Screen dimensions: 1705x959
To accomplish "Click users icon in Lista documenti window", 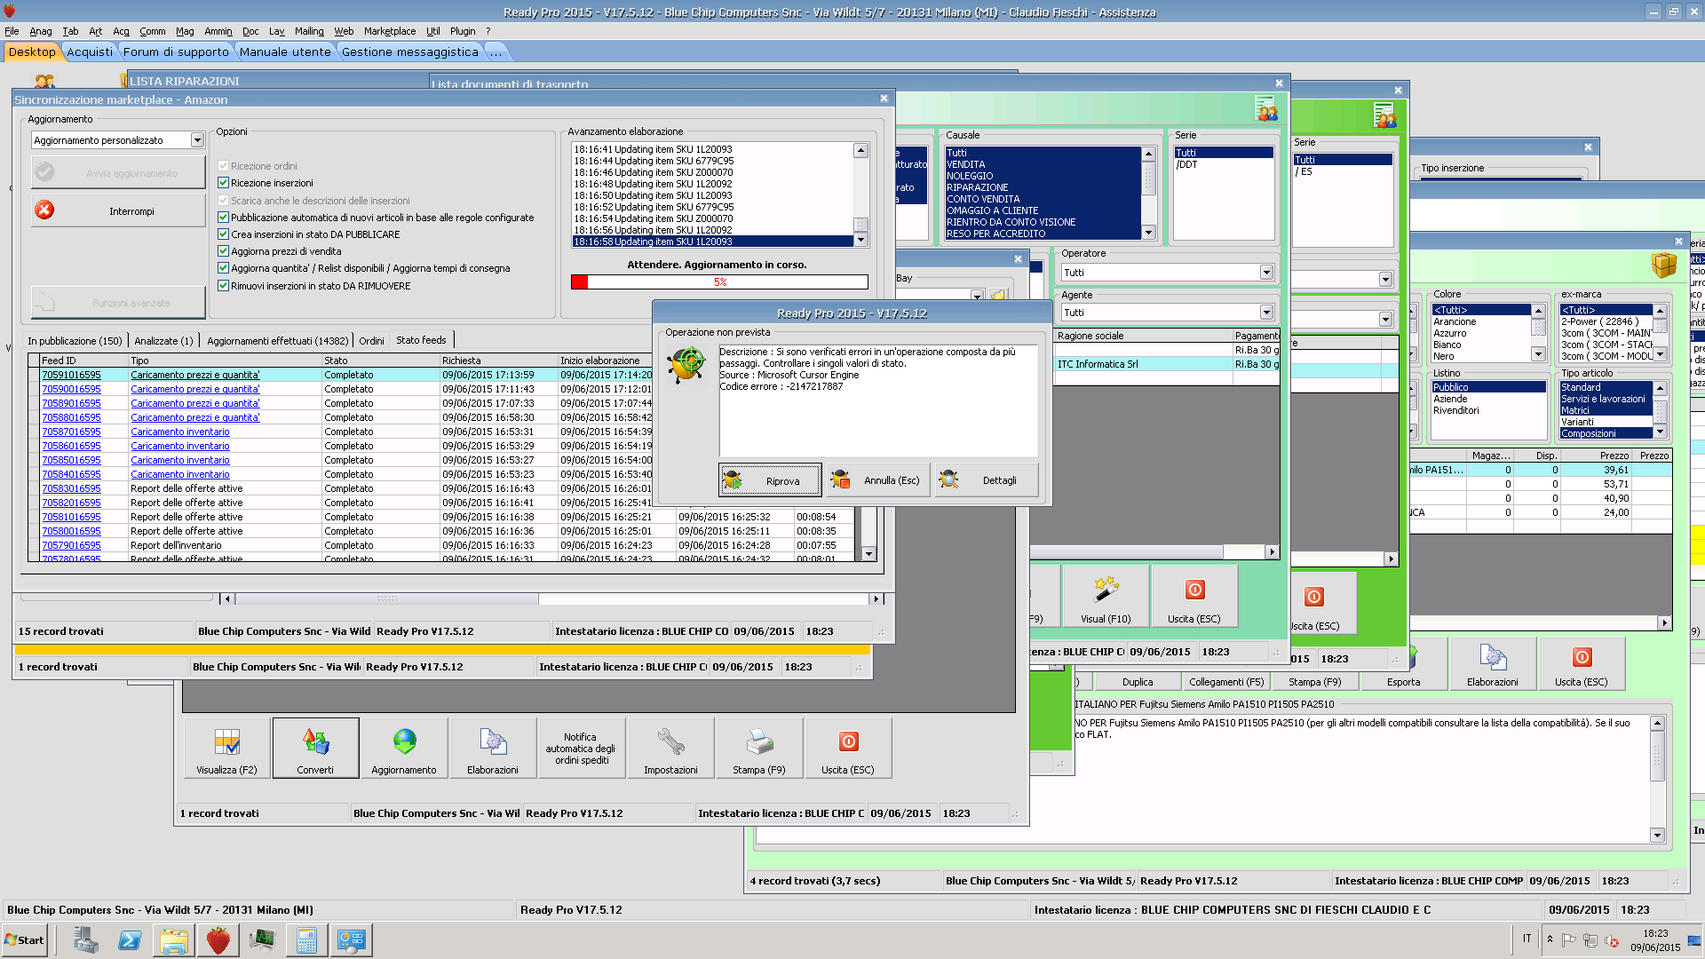I will tap(1266, 109).
